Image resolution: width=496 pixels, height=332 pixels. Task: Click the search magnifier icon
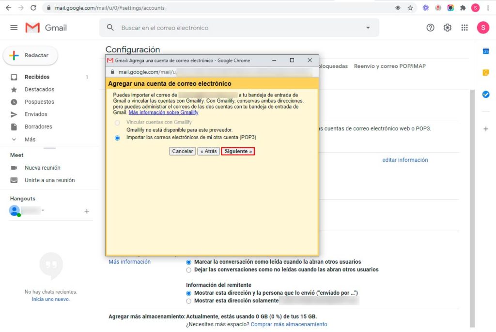(110, 28)
